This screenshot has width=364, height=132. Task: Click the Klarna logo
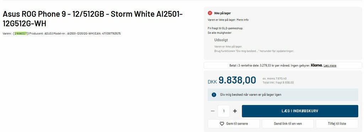point(317,65)
